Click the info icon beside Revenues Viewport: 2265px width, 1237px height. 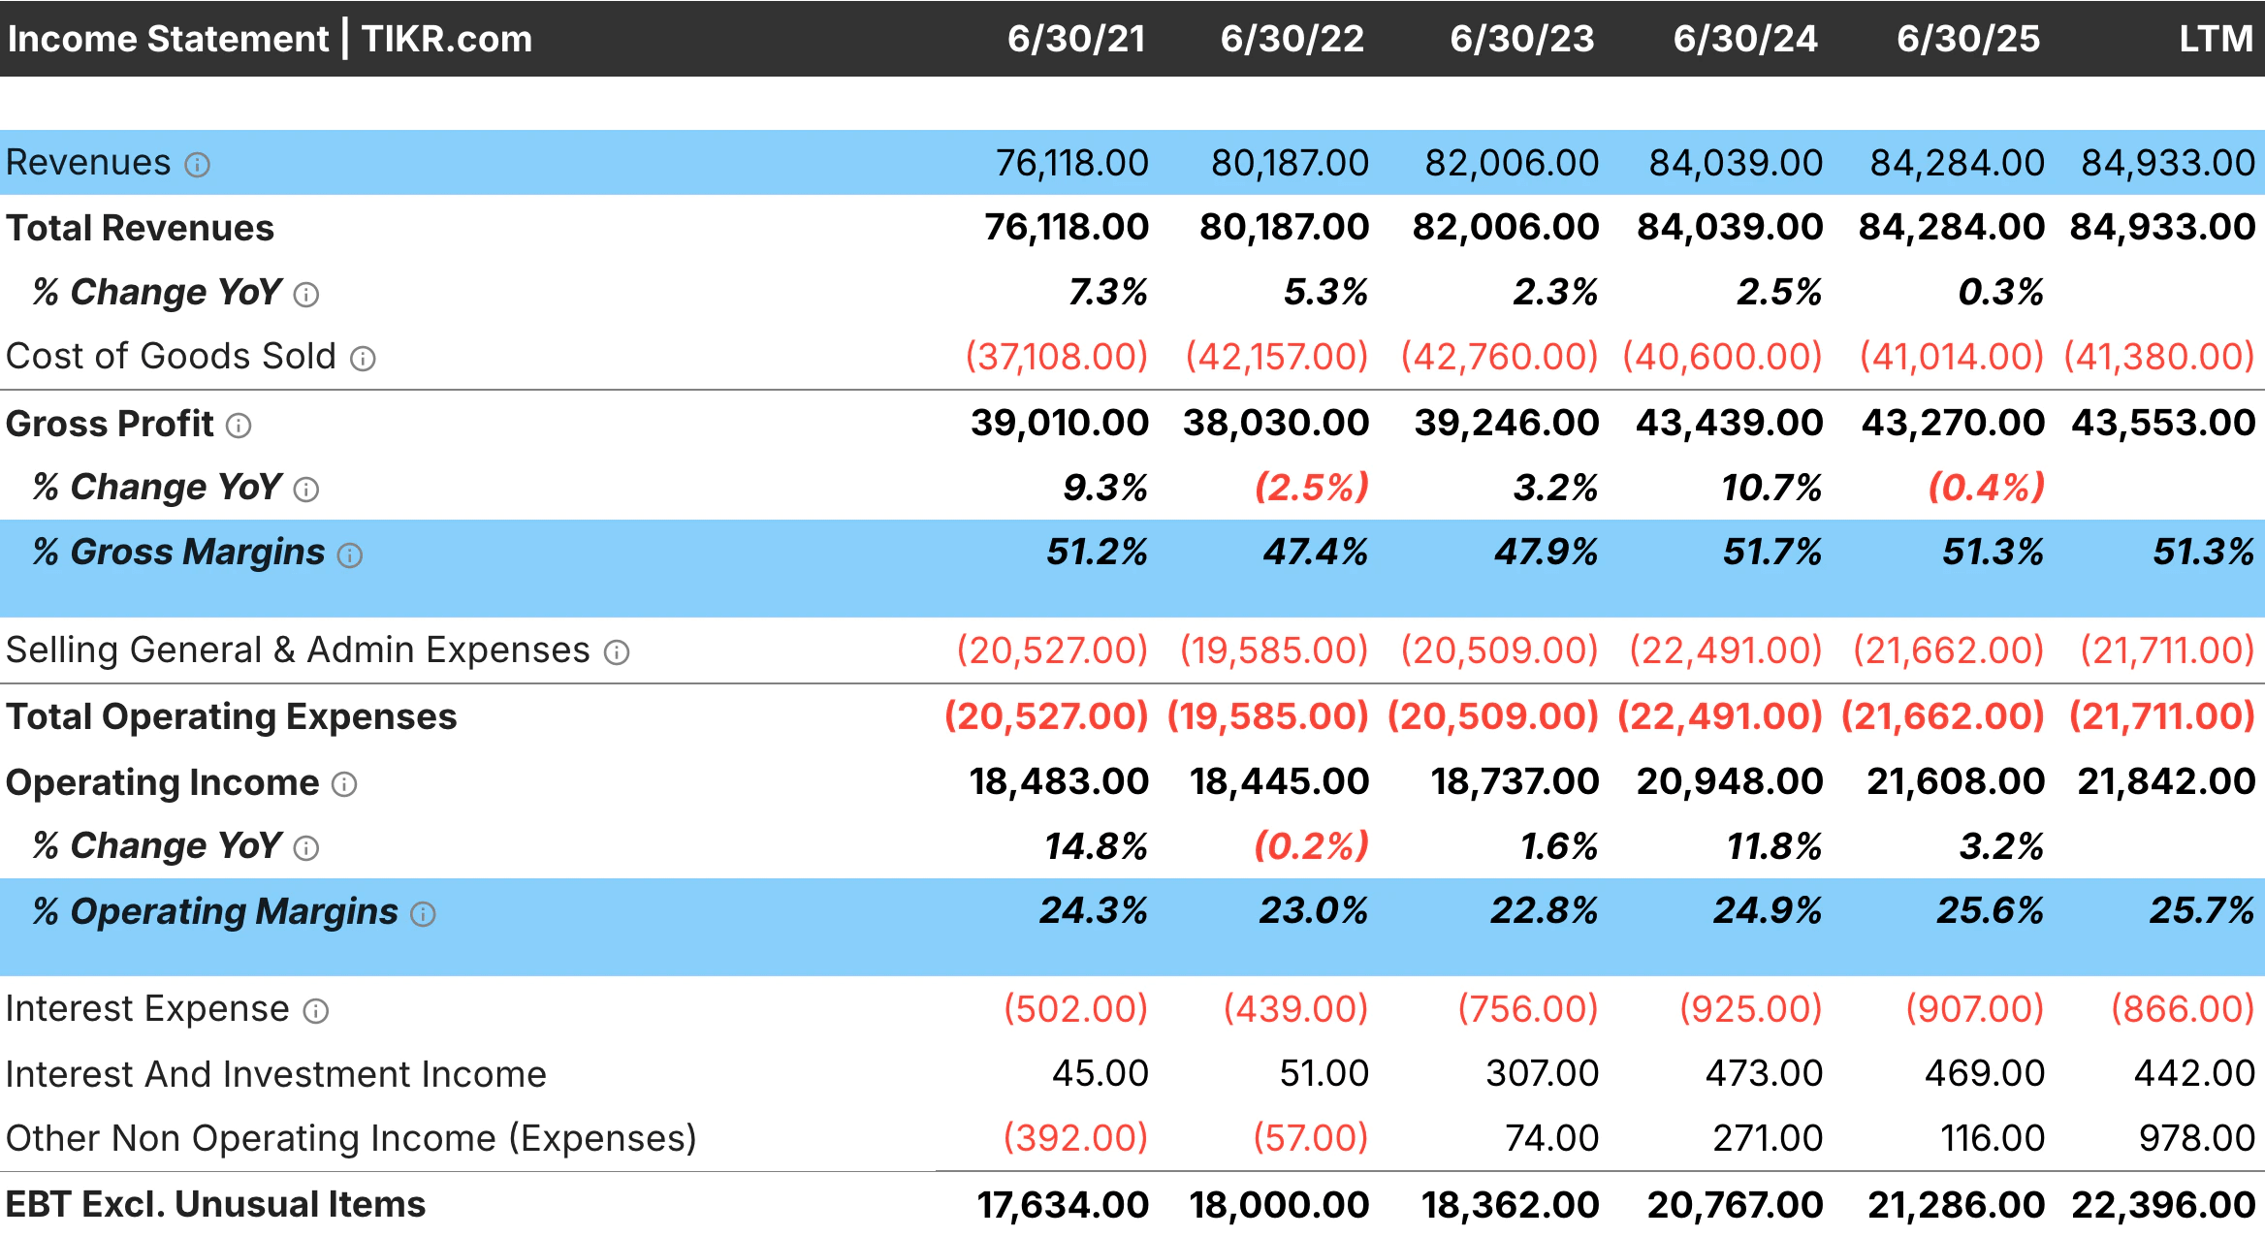pyautogui.click(x=198, y=164)
